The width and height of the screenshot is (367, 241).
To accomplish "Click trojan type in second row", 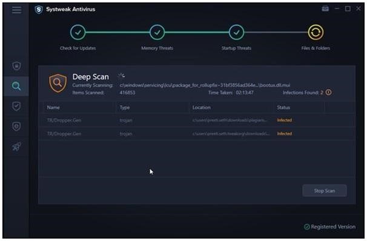I will point(126,134).
